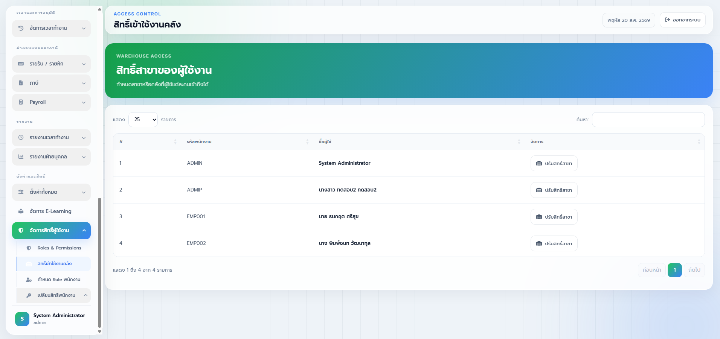Click ปรับสิทธิ์สาขา for นาย รนกฤต ศรีสุข
Viewport: 720px width, 339px height.
tap(554, 217)
